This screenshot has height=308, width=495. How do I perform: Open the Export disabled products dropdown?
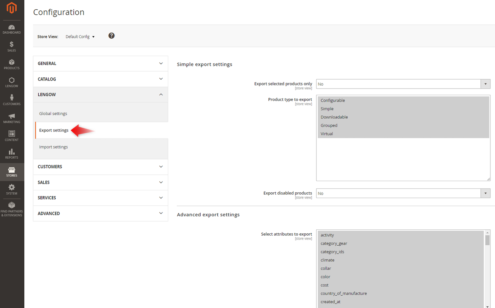pyautogui.click(x=403, y=193)
